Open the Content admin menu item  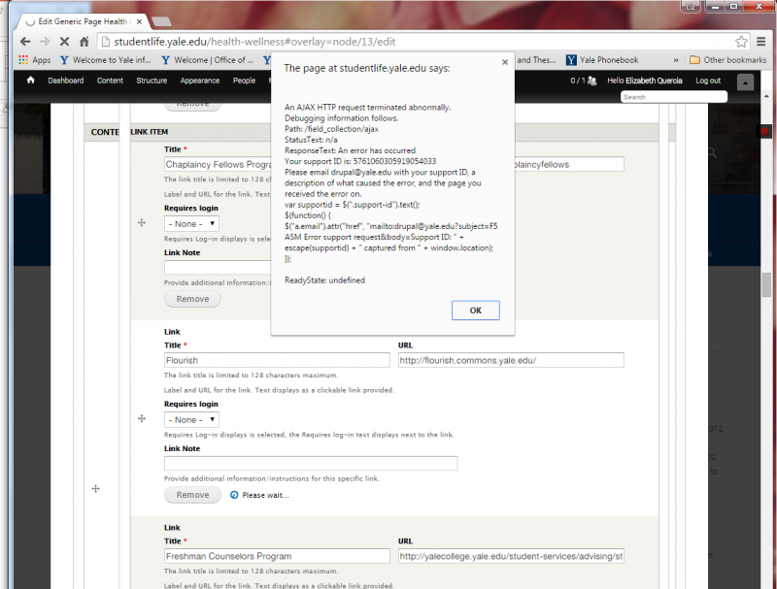[110, 81]
